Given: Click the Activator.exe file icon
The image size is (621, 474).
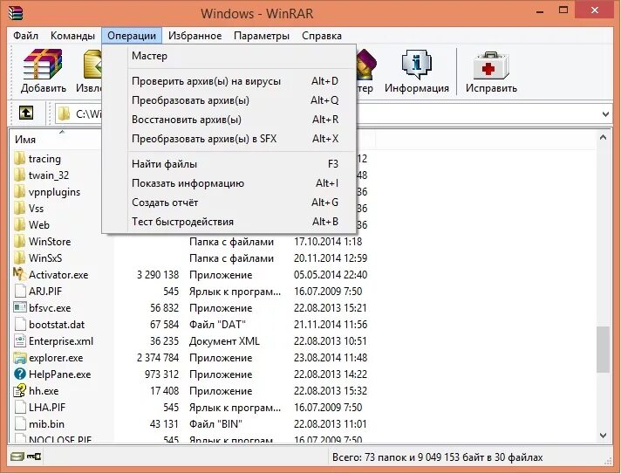Looking at the screenshot, I should (20, 274).
